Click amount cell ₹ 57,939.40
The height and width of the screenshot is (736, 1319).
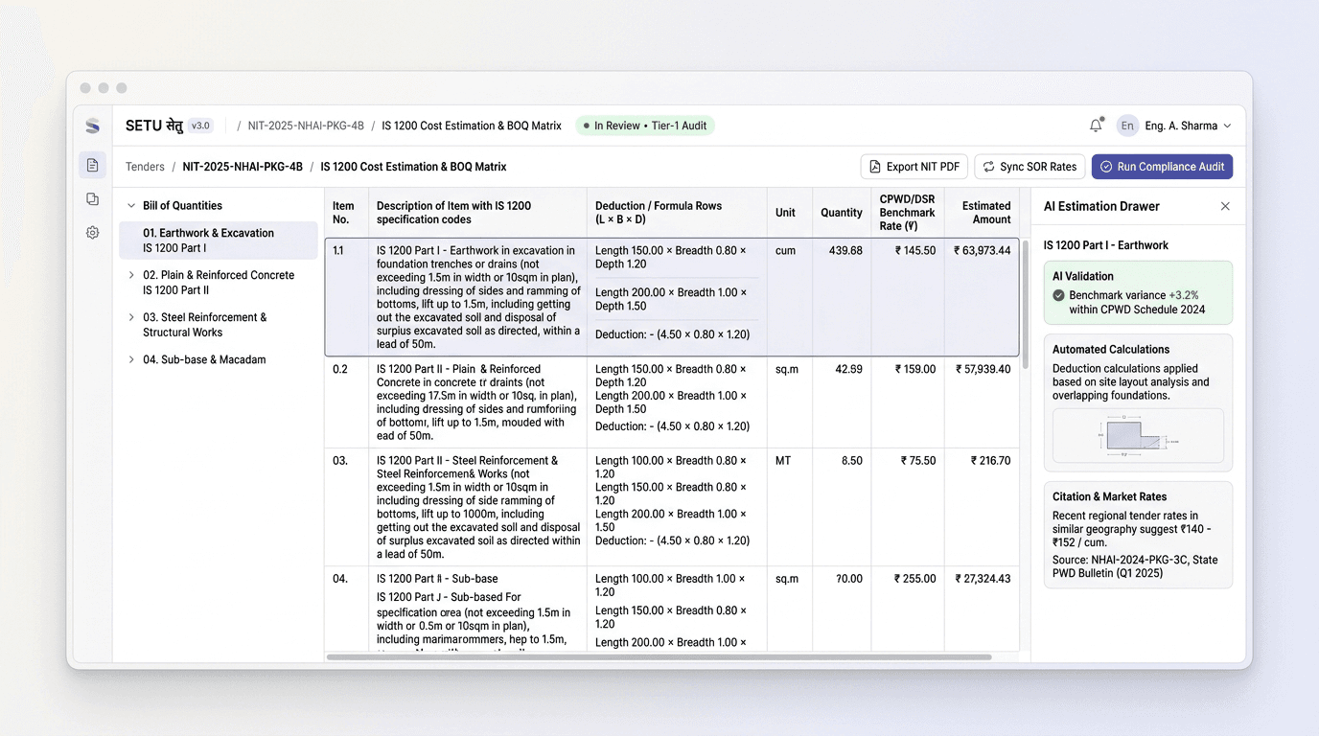[x=983, y=369]
